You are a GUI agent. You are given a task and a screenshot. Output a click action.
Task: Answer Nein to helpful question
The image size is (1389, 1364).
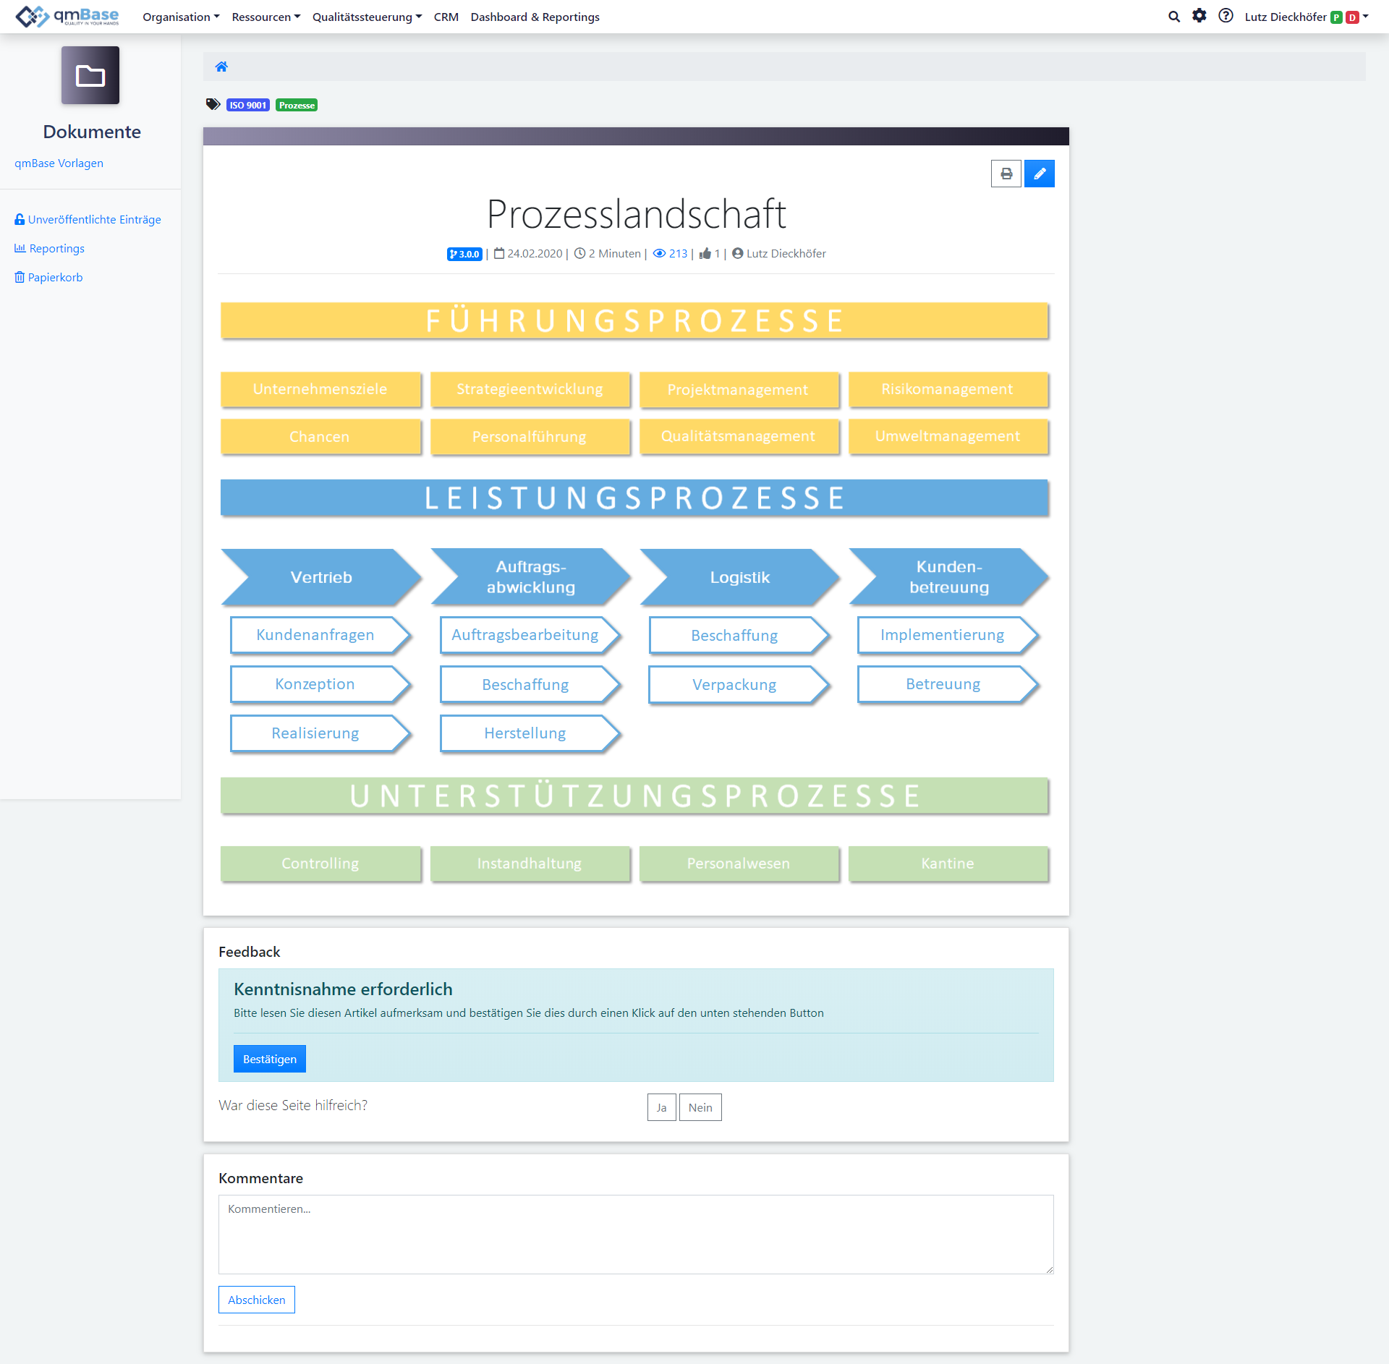[x=700, y=1107]
